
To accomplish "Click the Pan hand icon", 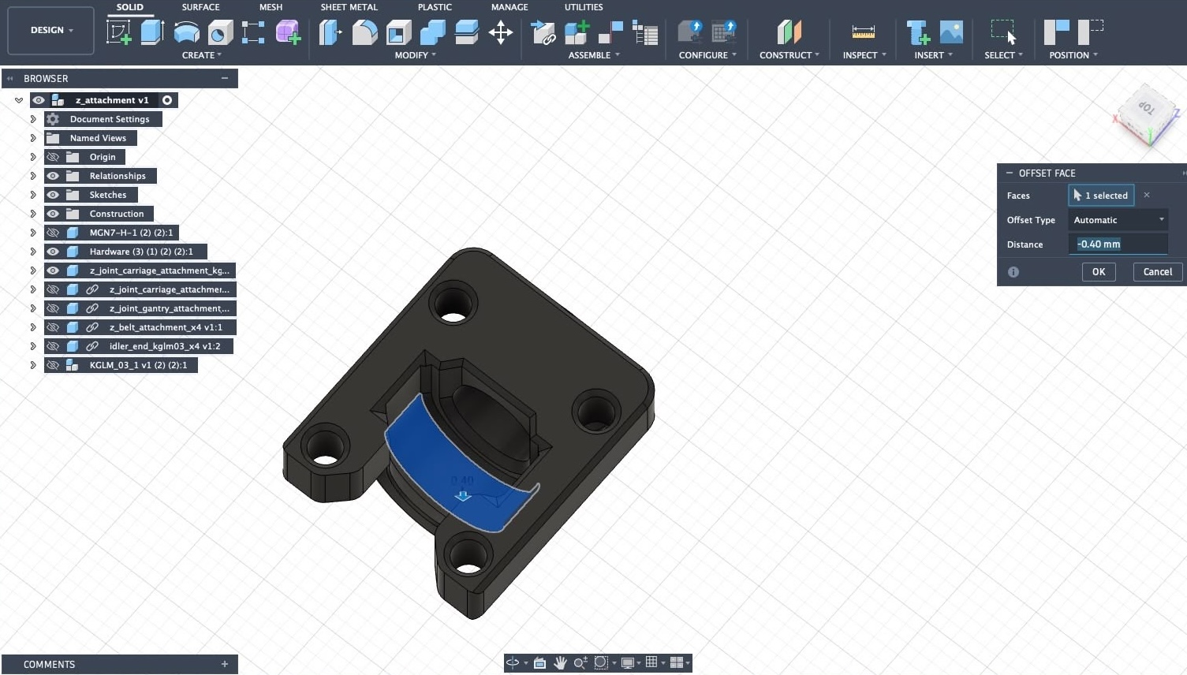I will click(x=560, y=663).
